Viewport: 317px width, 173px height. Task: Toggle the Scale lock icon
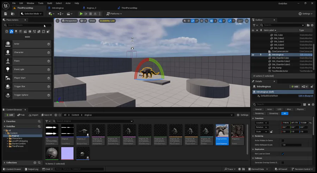[x=271, y=132]
